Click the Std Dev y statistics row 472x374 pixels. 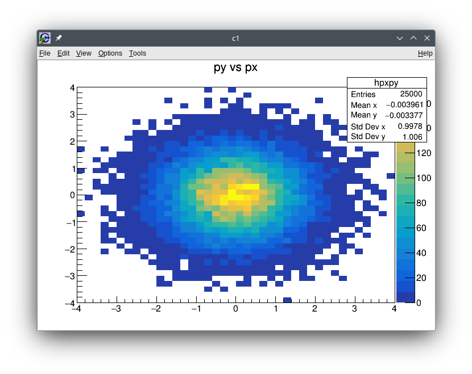(386, 137)
